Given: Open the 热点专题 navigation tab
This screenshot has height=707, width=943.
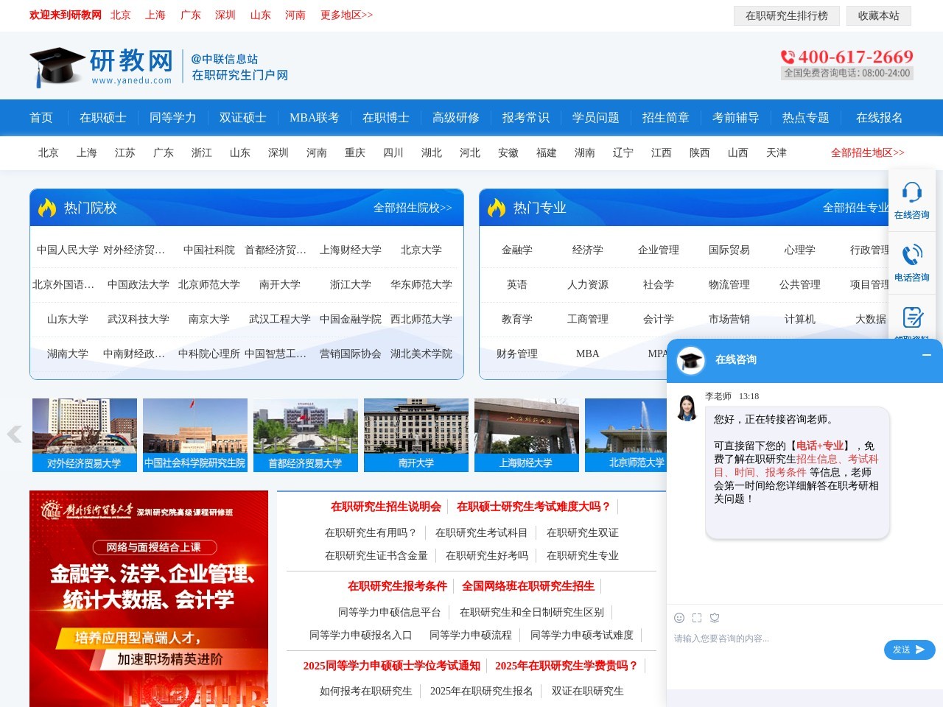Looking at the screenshot, I should 806,118.
